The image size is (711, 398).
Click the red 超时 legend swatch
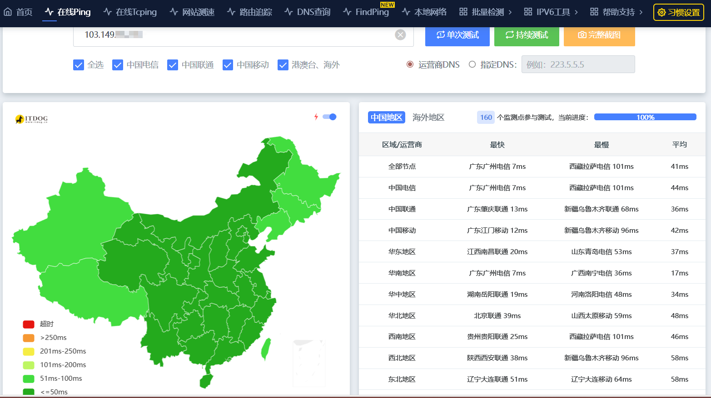point(29,324)
